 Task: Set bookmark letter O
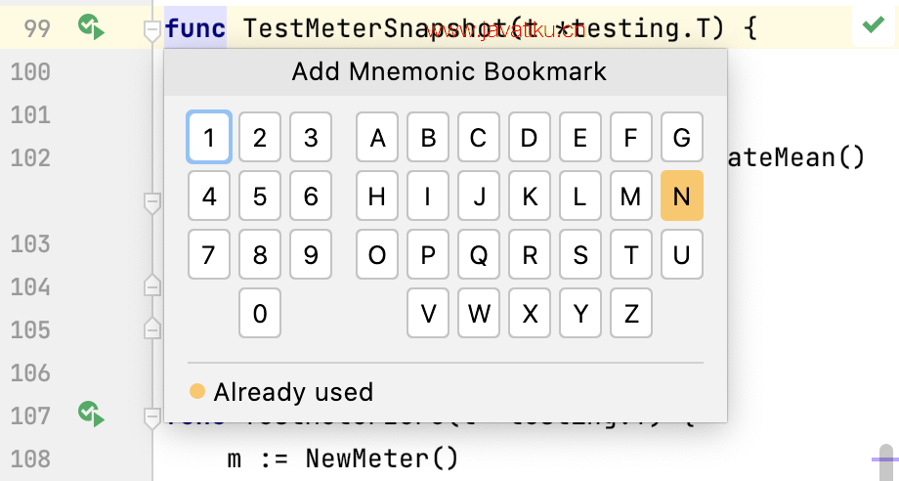pyautogui.click(x=376, y=254)
